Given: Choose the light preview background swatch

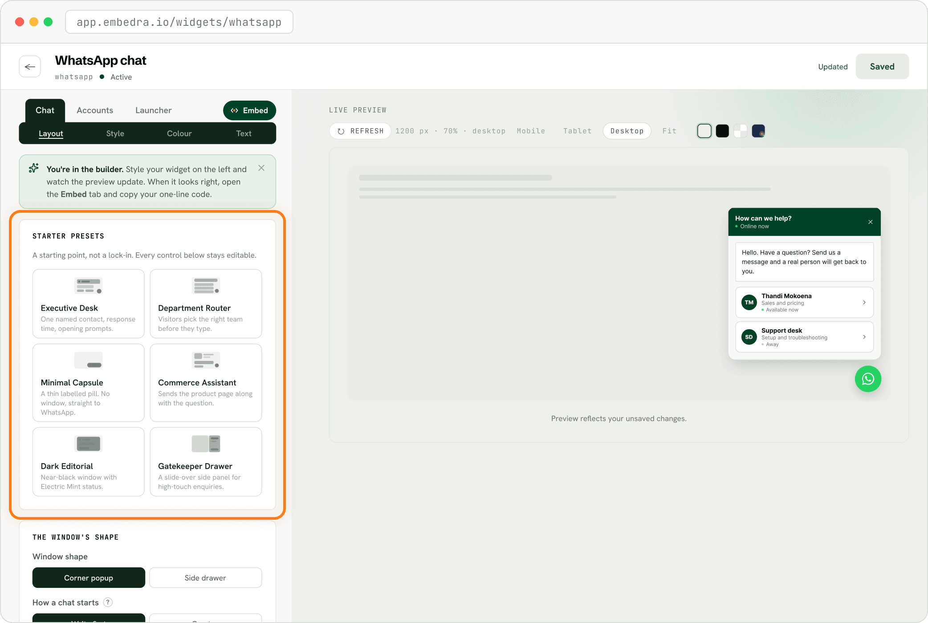Looking at the screenshot, I should pyautogui.click(x=704, y=131).
